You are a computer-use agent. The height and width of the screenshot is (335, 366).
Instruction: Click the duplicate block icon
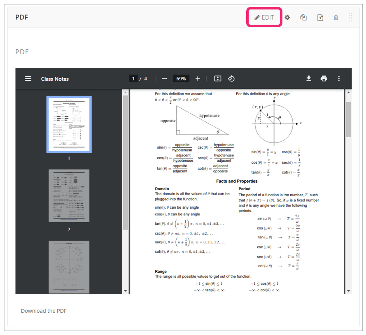point(303,17)
